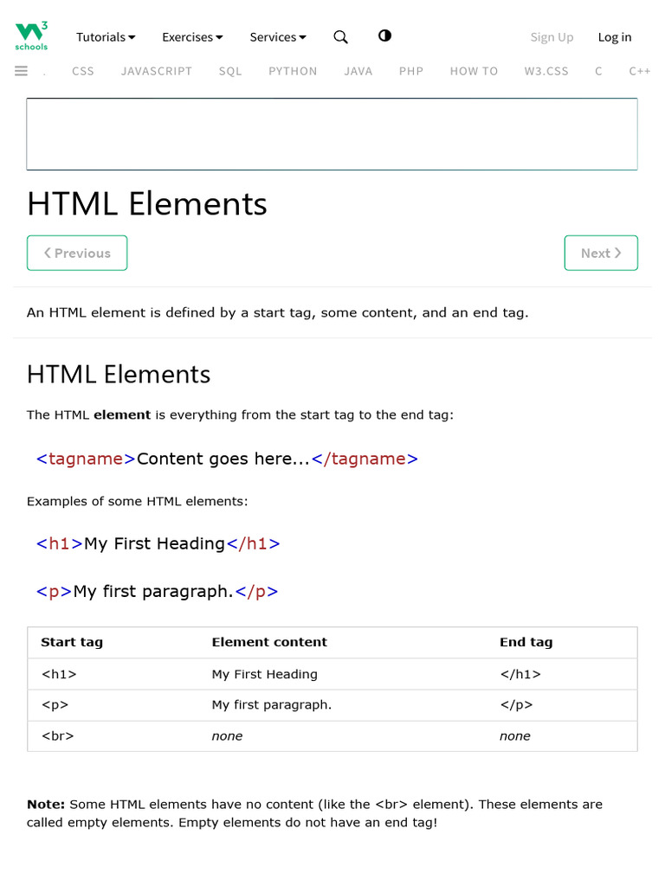The width and height of the screenshot is (665, 886).
Task: Click the empty banner box
Action: 332,134
